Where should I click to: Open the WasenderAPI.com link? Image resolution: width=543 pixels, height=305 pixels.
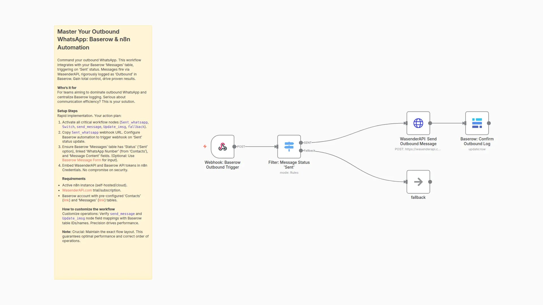click(x=77, y=190)
